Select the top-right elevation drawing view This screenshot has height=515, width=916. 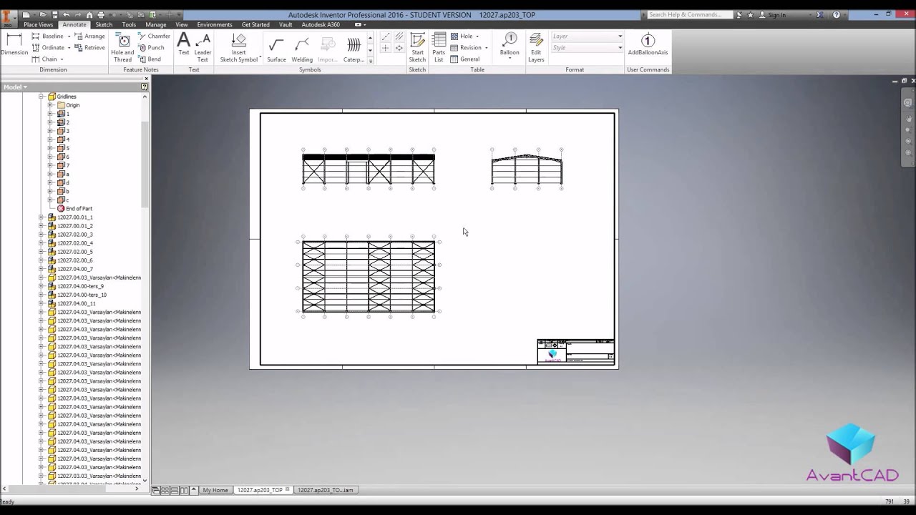pyautogui.click(x=527, y=170)
